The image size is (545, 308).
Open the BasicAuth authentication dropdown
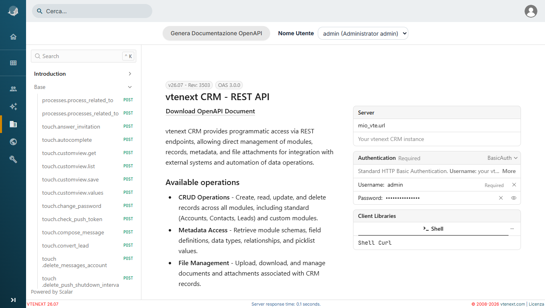tap(503, 158)
